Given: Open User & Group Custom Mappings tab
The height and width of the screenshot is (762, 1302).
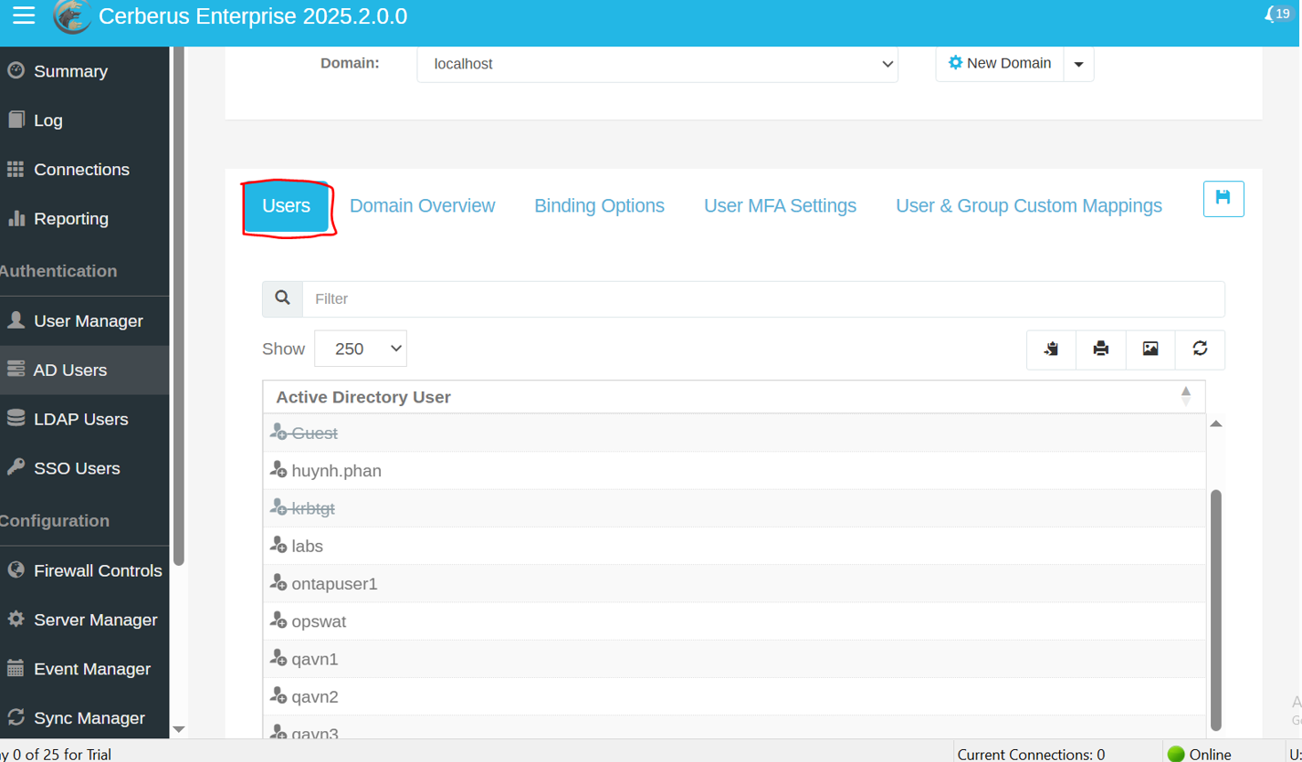Looking at the screenshot, I should pos(1029,206).
